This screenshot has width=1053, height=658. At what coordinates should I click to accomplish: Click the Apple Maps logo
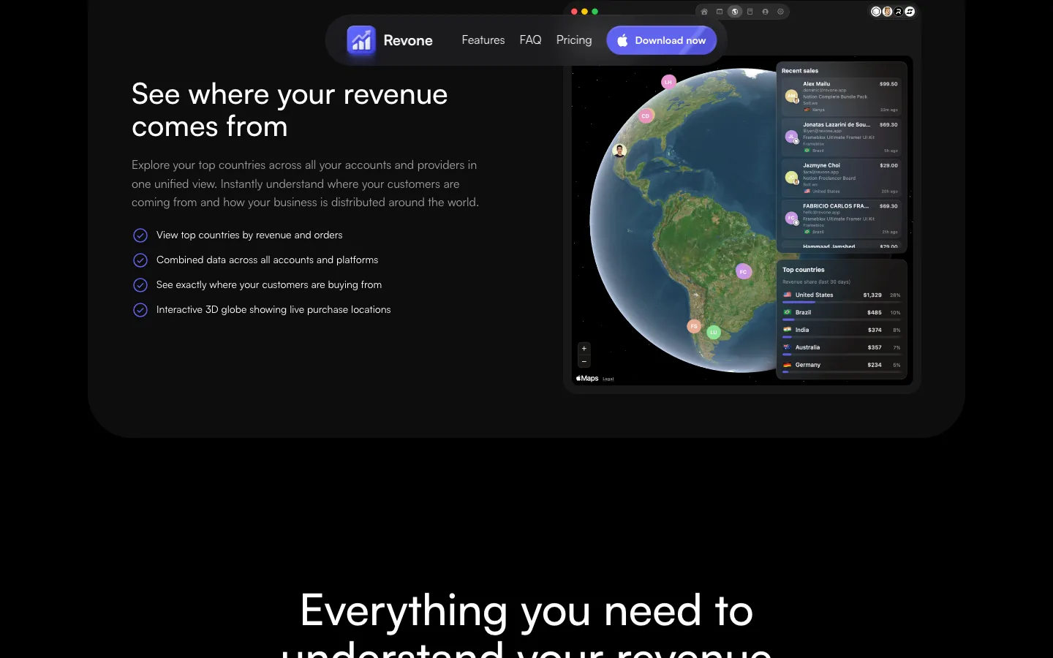pyautogui.click(x=587, y=378)
